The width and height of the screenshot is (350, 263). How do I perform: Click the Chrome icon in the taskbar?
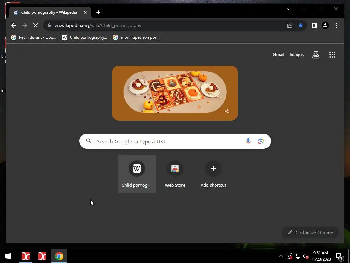[x=59, y=256]
